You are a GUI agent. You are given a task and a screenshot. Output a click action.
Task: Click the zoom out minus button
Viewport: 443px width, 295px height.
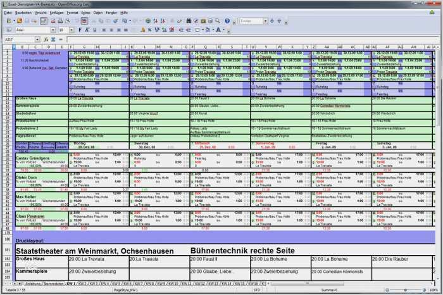pyautogui.click(x=387, y=290)
